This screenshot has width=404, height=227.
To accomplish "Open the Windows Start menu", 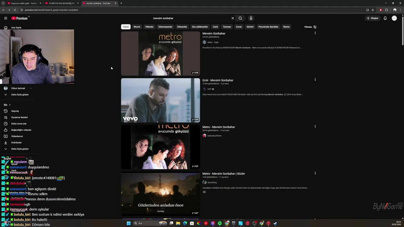I will click(128, 223).
